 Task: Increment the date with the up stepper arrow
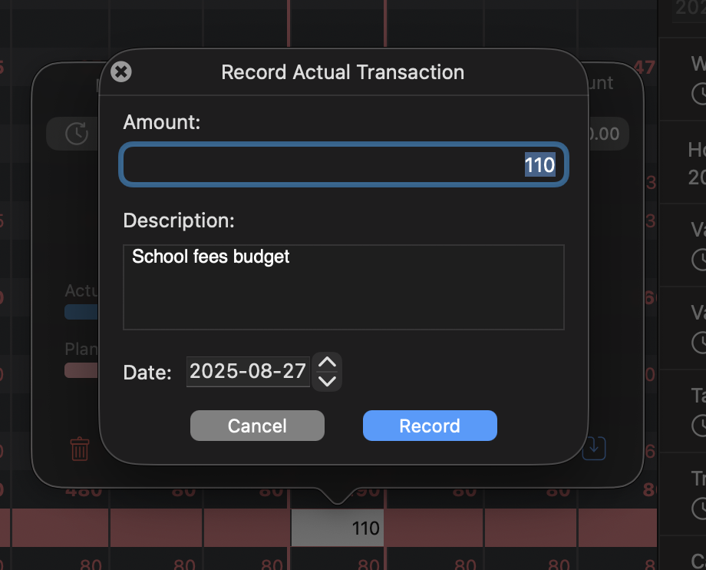coord(328,363)
